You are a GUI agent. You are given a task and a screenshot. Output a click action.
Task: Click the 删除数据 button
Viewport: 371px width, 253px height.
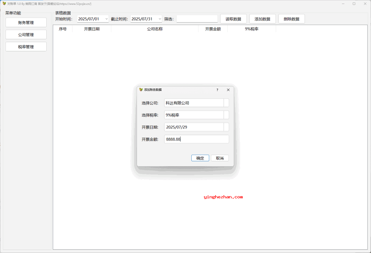pos(291,19)
